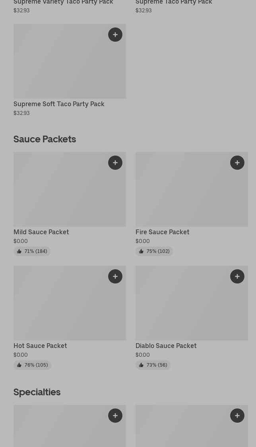Click Mild Sauce Packet 71% thumbs-up rating
The width and height of the screenshot is (256, 447).
pyautogui.click(x=32, y=251)
